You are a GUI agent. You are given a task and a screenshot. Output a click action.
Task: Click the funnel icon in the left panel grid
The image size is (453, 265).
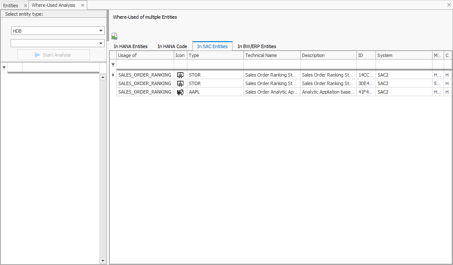(4, 67)
